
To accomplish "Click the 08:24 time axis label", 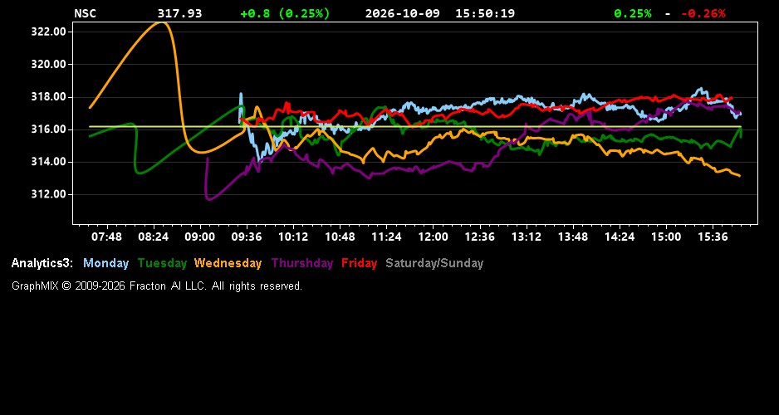I will (153, 237).
